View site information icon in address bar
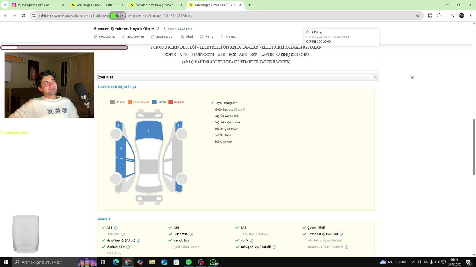The image size is (476, 267). pyautogui.click(x=34, y=16)
